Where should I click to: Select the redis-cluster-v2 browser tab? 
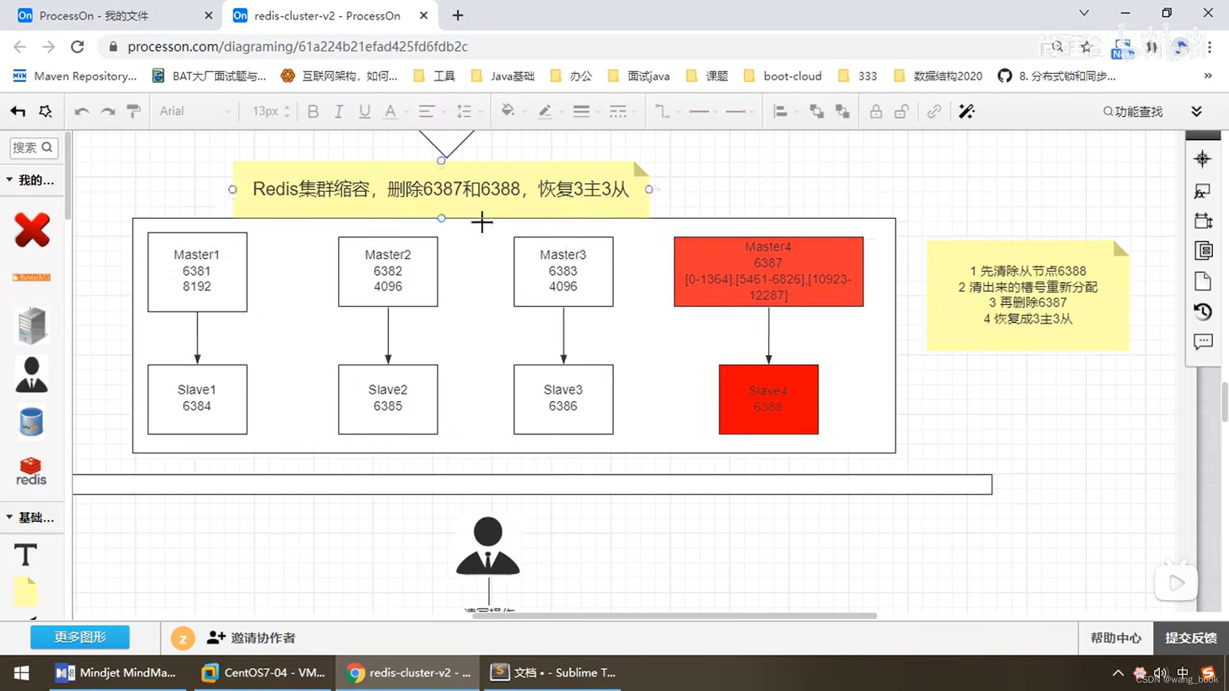320,15
